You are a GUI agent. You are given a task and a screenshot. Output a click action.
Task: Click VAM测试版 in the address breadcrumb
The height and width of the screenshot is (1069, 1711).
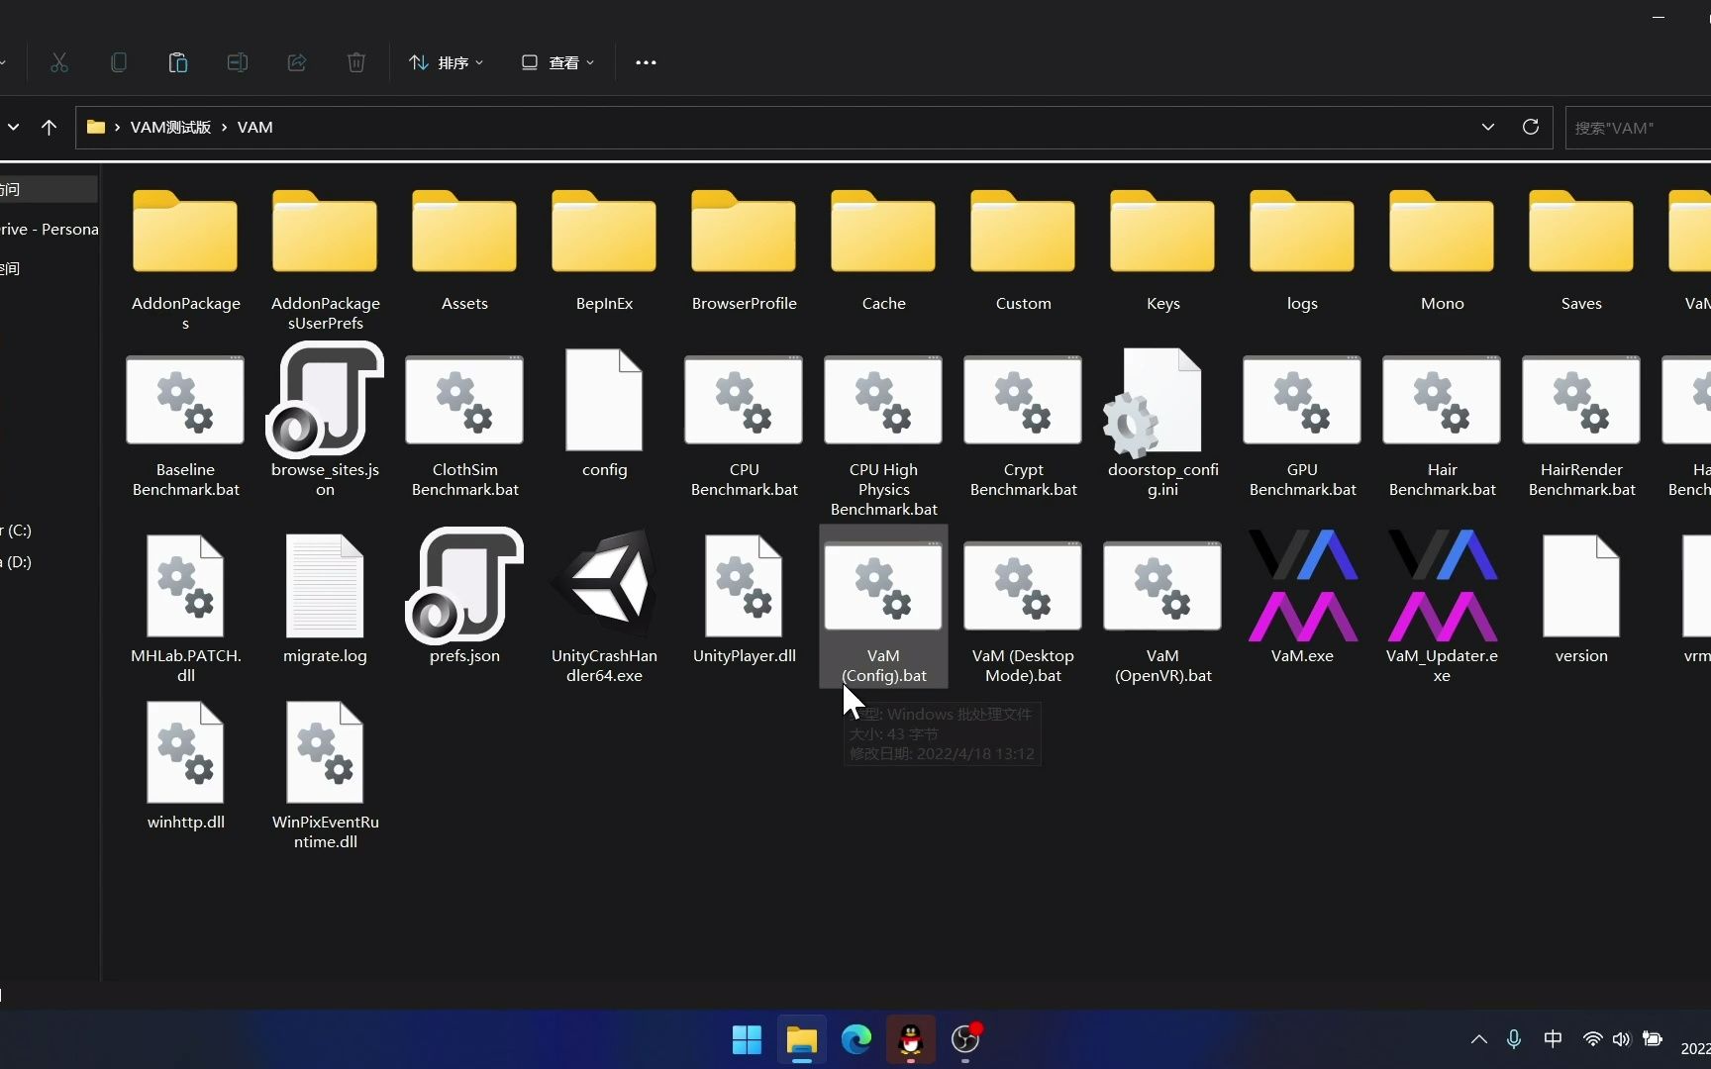point(170,127)
